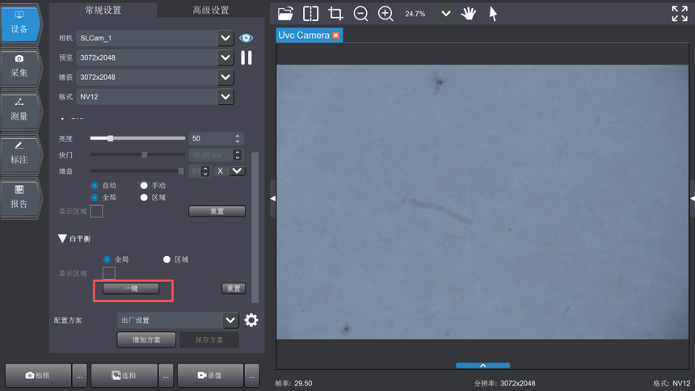
Task: Pause the camera preview
Action: [246, 57]
